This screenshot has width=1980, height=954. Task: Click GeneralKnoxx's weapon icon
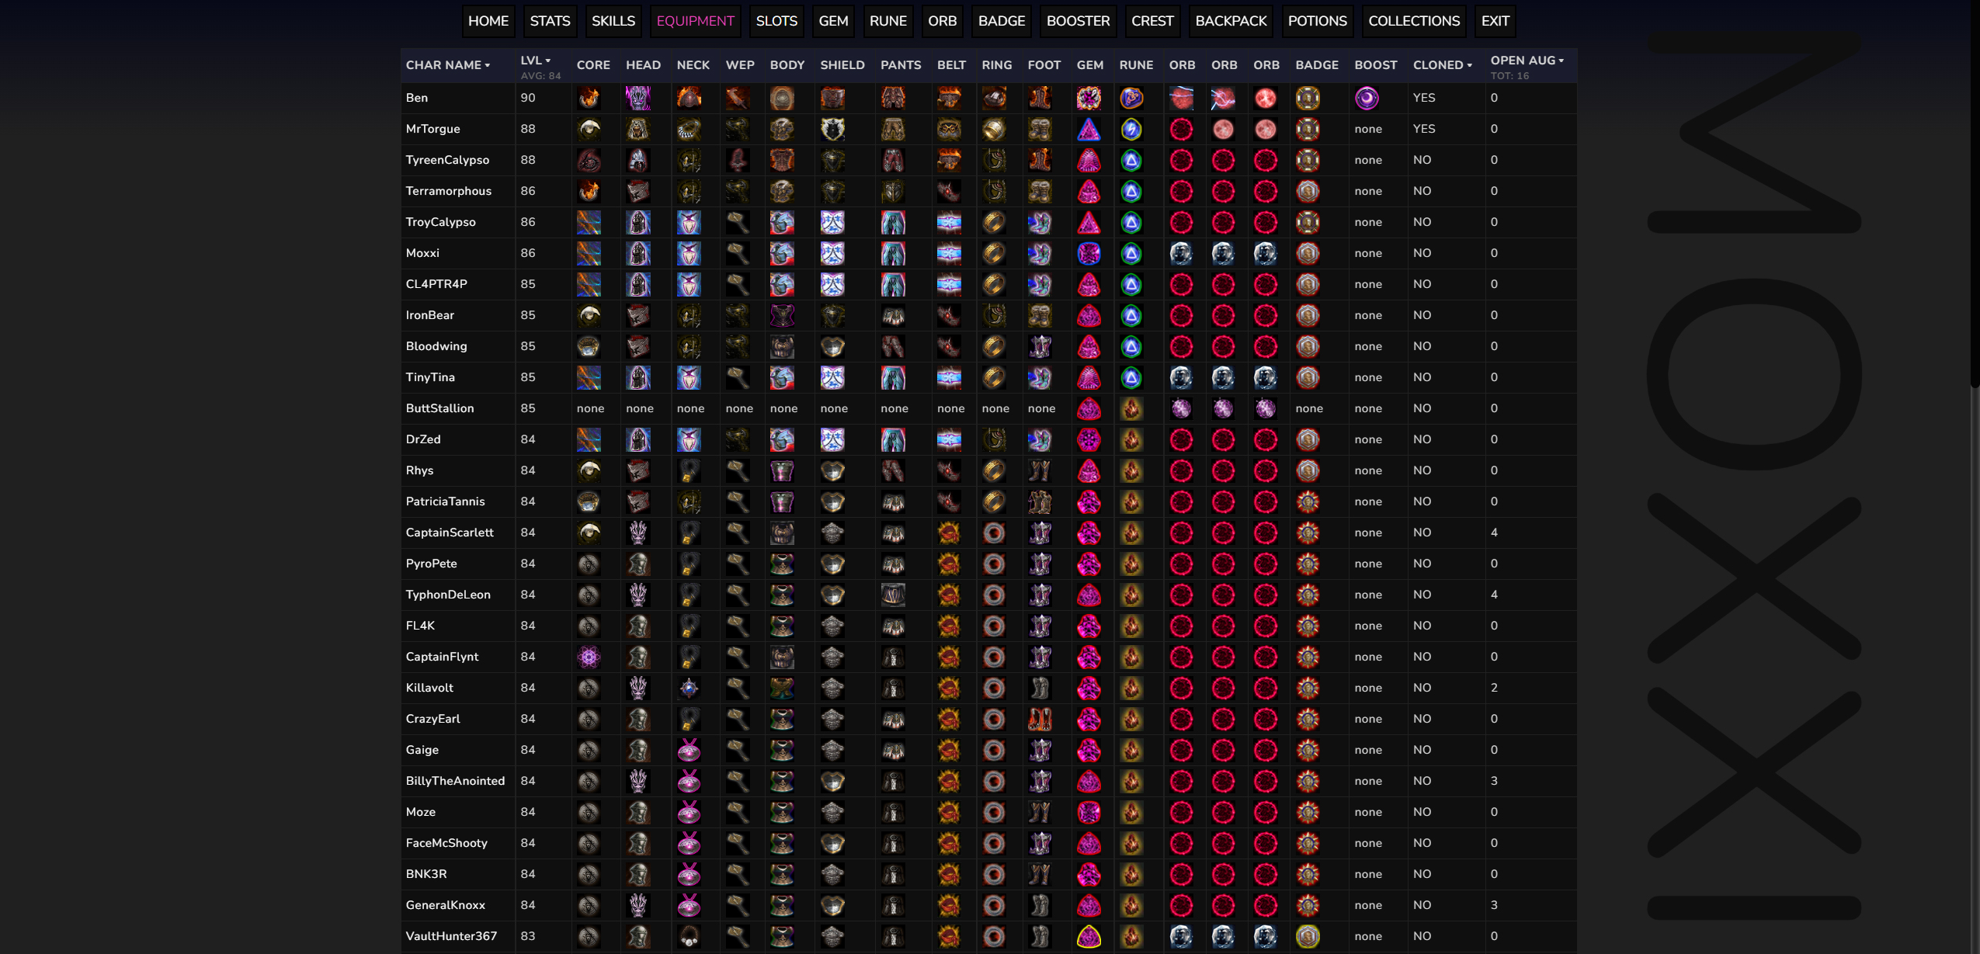coord(738,905)
